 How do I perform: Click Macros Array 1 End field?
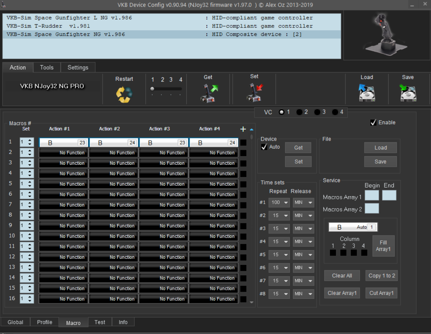tap(389, 195)
